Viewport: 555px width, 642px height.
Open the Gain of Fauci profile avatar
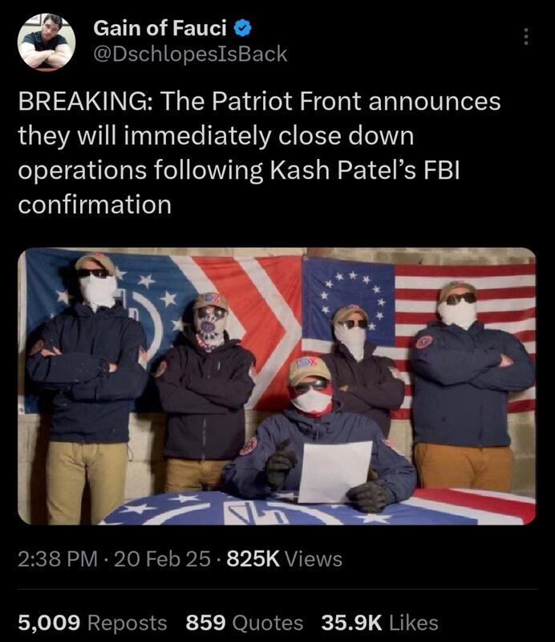coord(47,42)
